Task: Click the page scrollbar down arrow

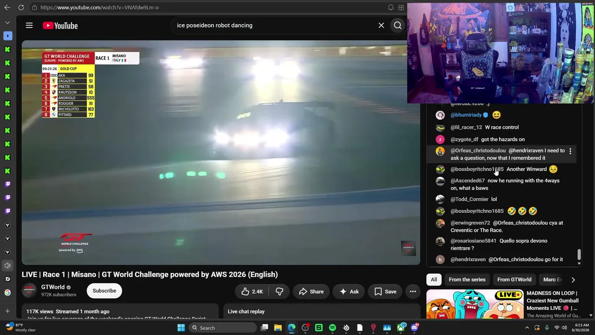Action: point(591,315)
